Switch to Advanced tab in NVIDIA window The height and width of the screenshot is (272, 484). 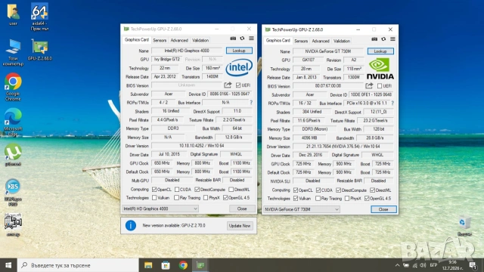click(321, 41)
